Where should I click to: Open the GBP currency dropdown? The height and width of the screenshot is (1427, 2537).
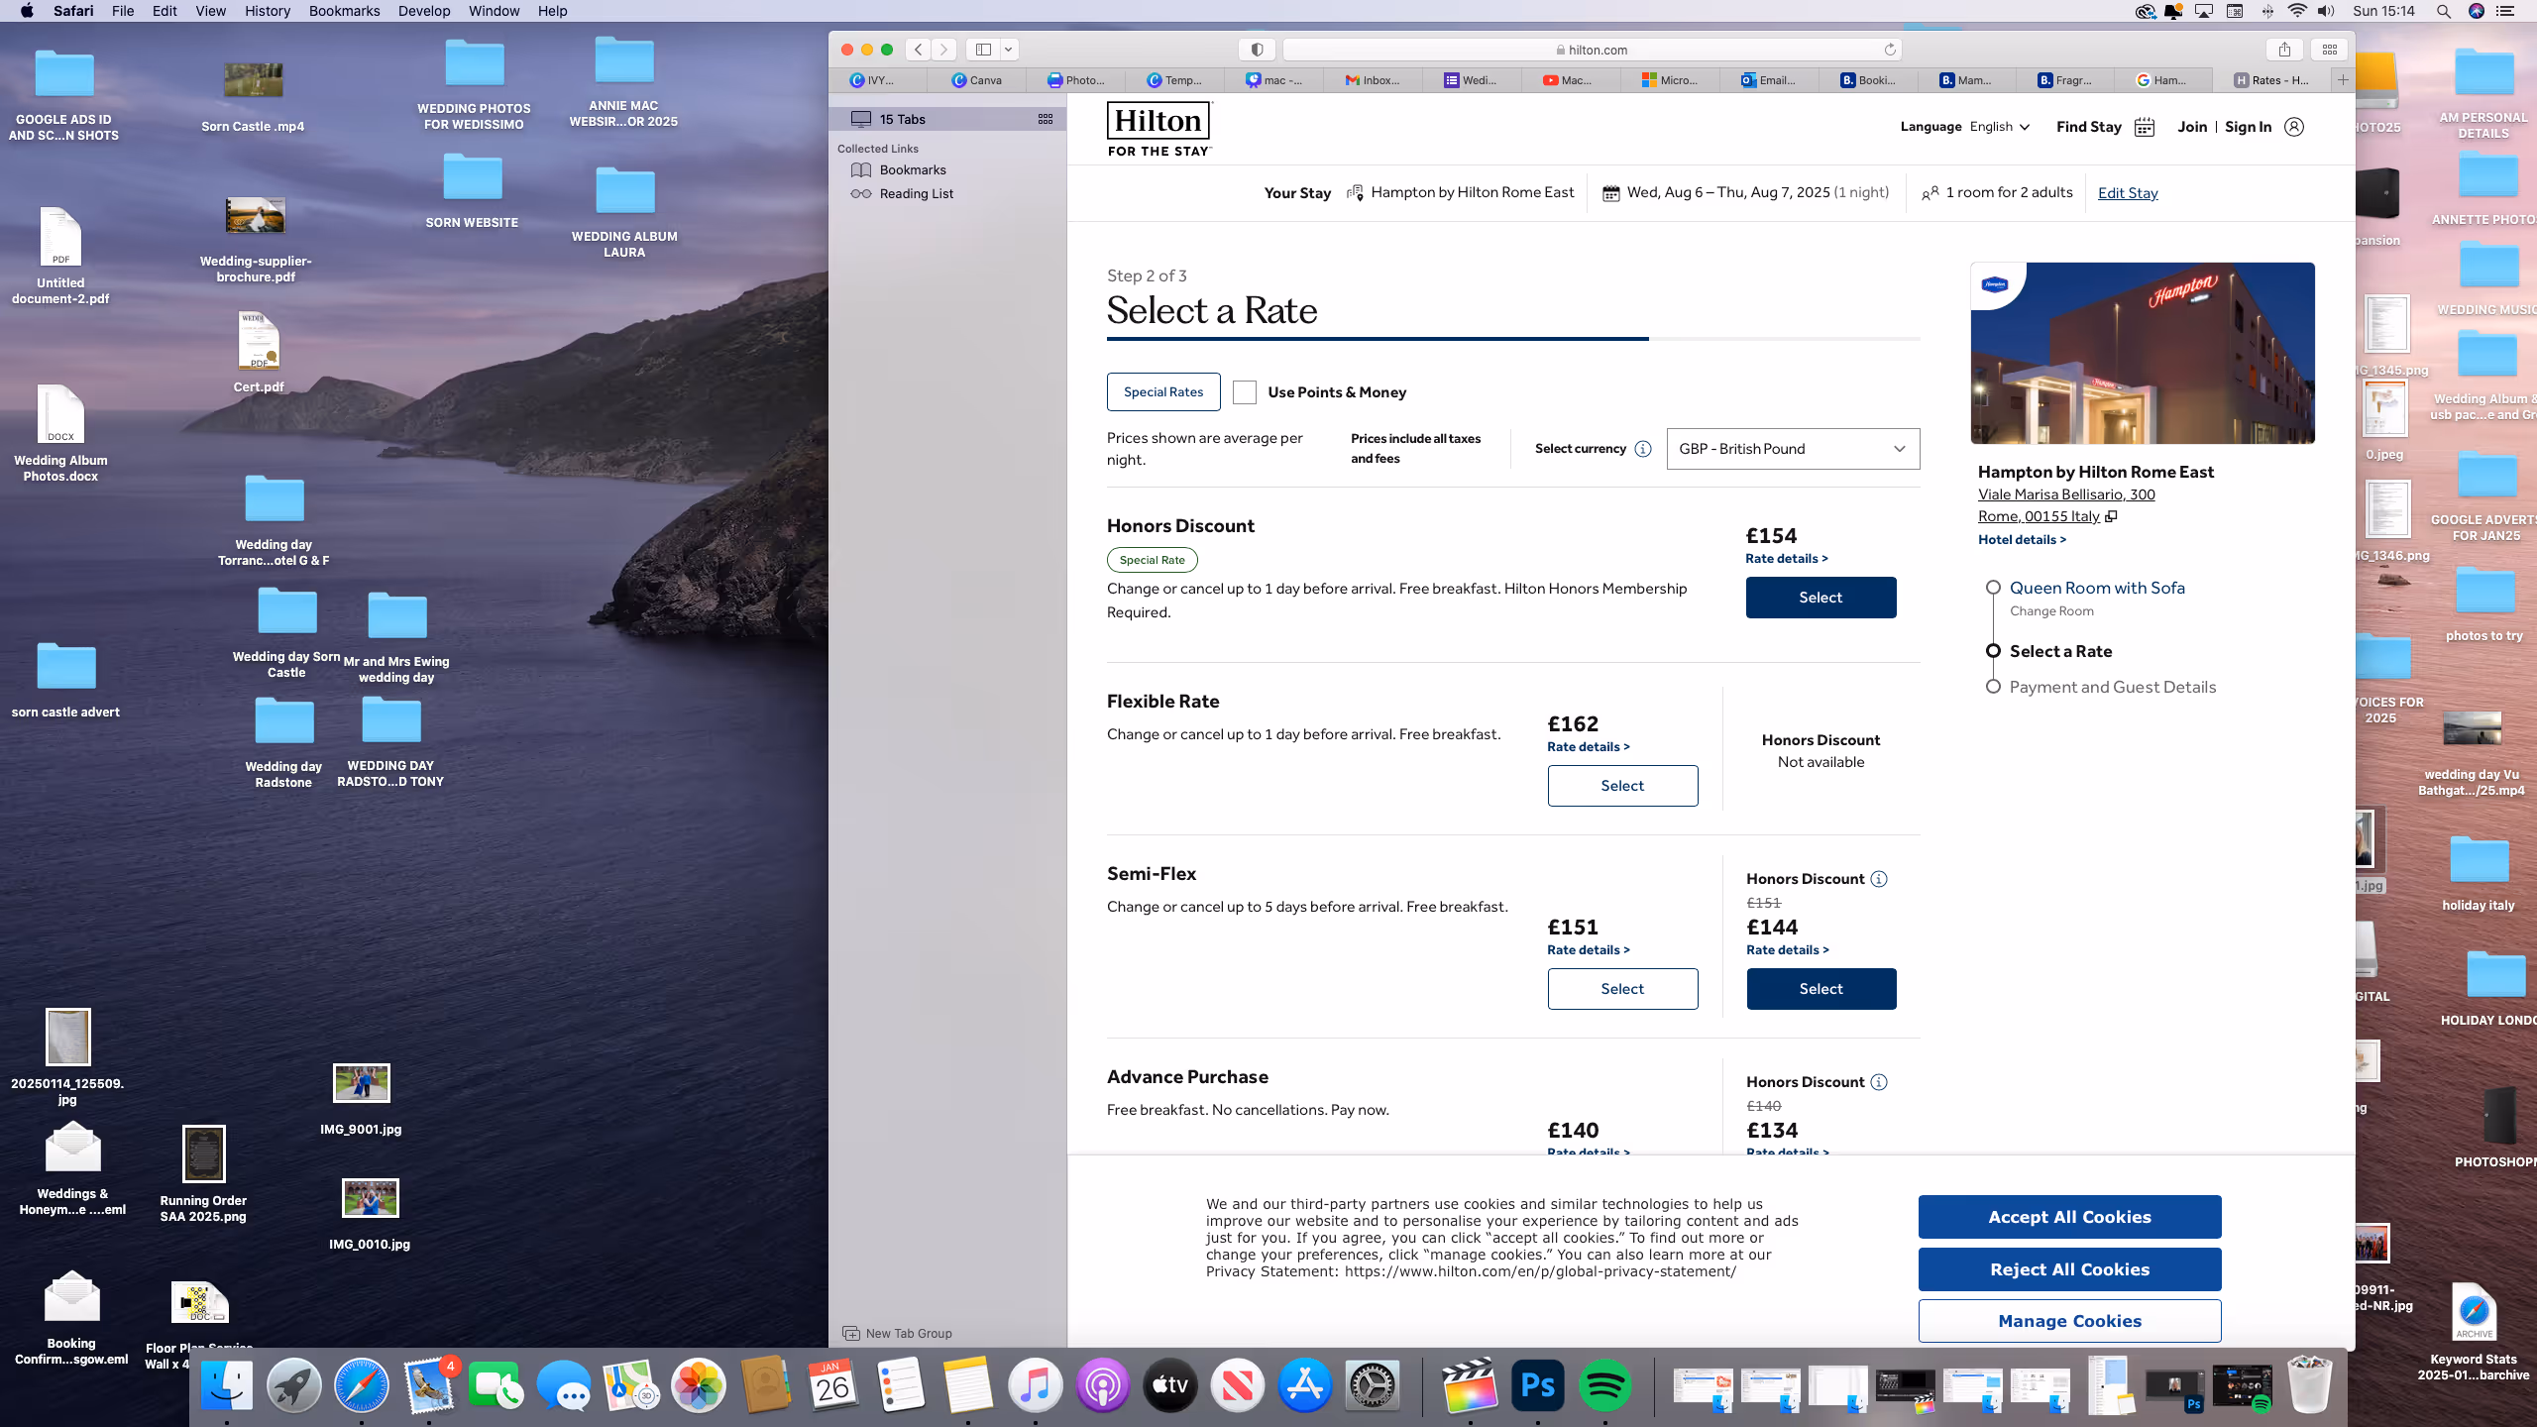(x=1792, y=449)
